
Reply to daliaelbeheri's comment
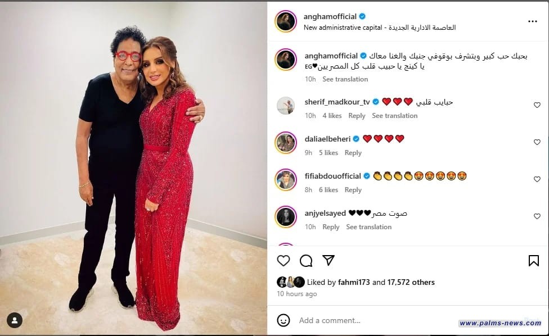click(353, 153)
